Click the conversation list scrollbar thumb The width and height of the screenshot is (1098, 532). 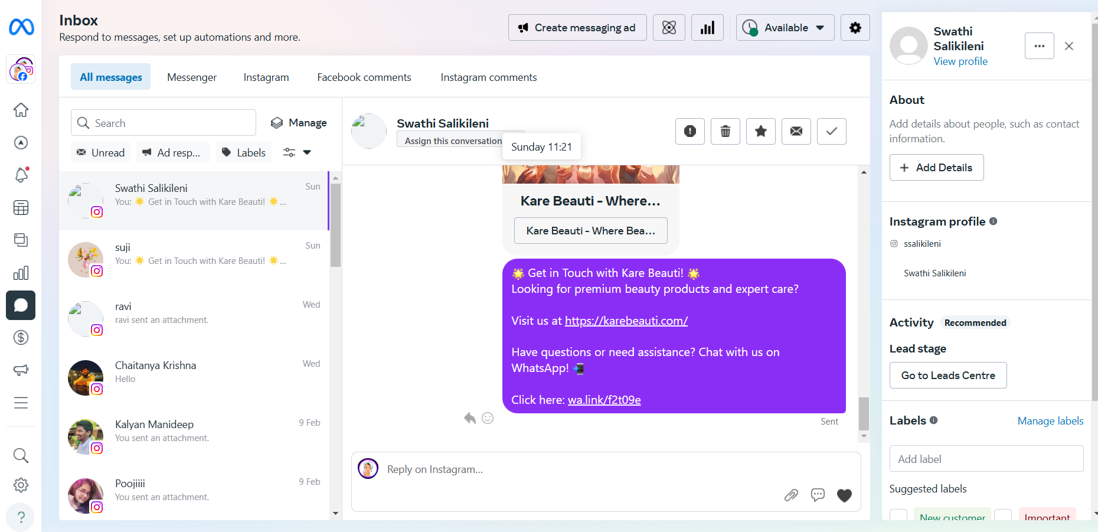335,224
